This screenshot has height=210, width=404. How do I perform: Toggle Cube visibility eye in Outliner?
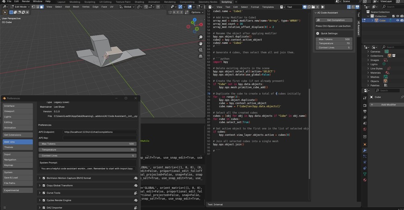(x=398, y=20)
